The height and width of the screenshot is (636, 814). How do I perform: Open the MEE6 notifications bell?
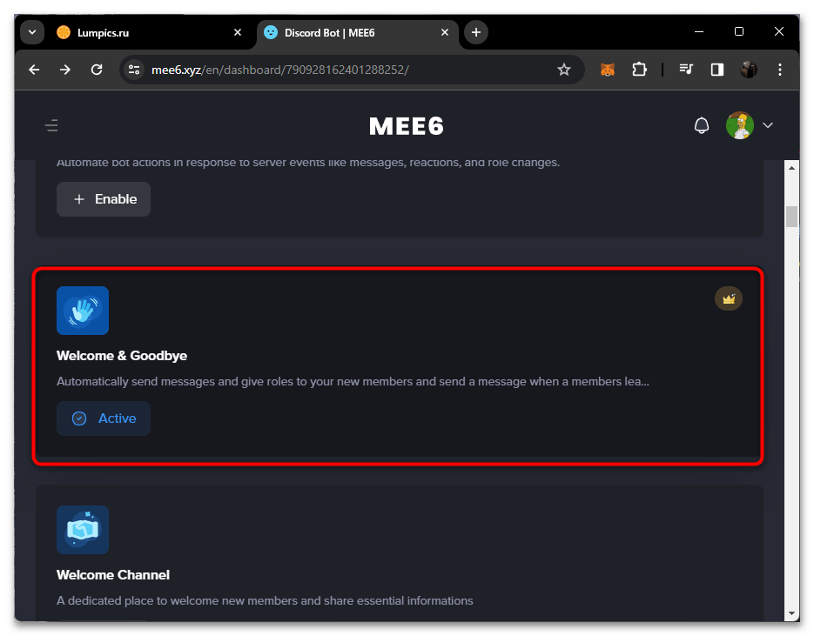[x=702, y=126]
